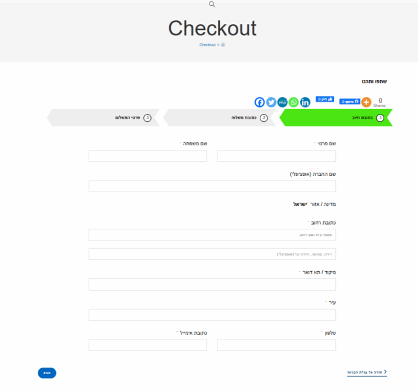Share the page on LinkedIn
This screenshot has width=418, height=391.
tap(305, 102)
